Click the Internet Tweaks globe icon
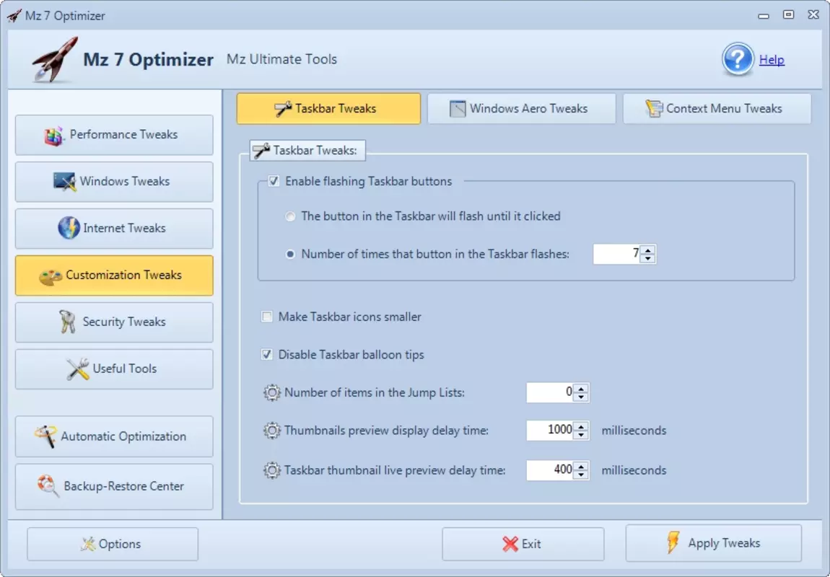The image size is (830, 577). (x=69, y=228)
